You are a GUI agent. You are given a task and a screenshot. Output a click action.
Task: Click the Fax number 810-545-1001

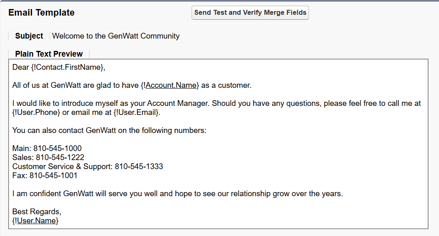53,176
